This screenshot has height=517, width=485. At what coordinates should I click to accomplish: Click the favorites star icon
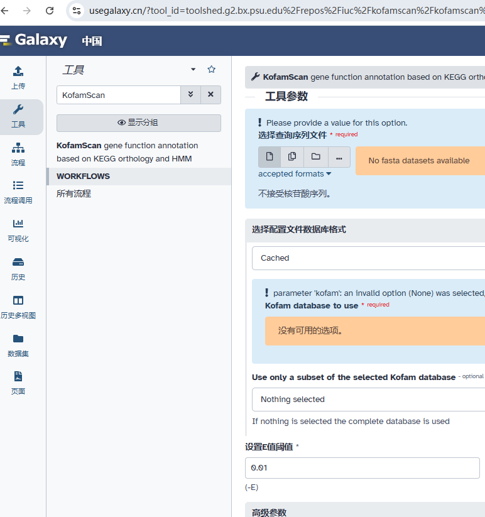(x=211, y=69)
